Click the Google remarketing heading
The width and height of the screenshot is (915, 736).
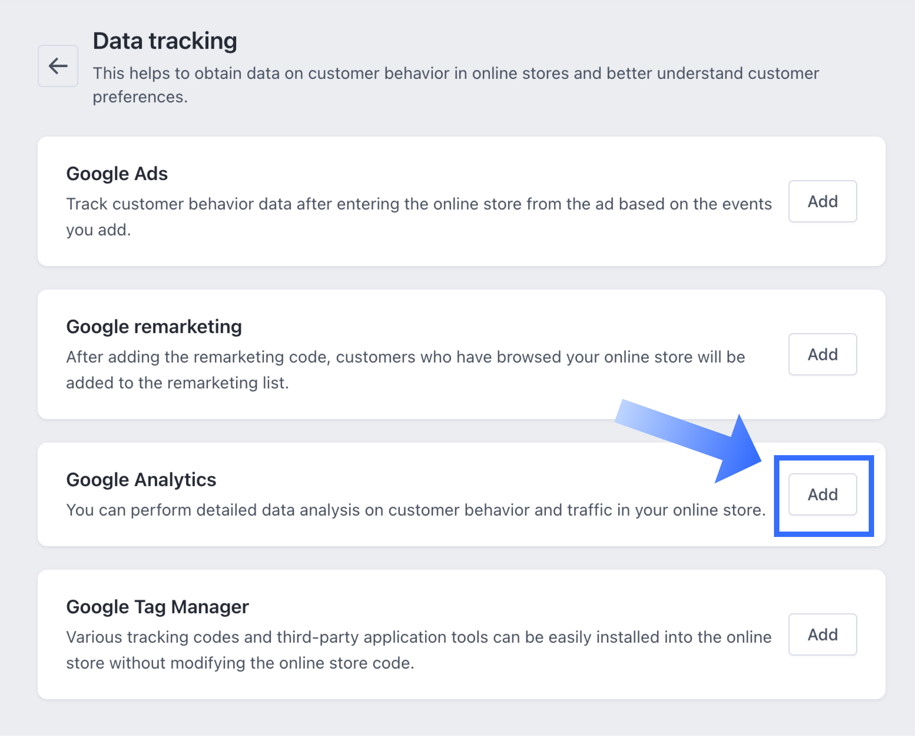click(x=154, y=327)
